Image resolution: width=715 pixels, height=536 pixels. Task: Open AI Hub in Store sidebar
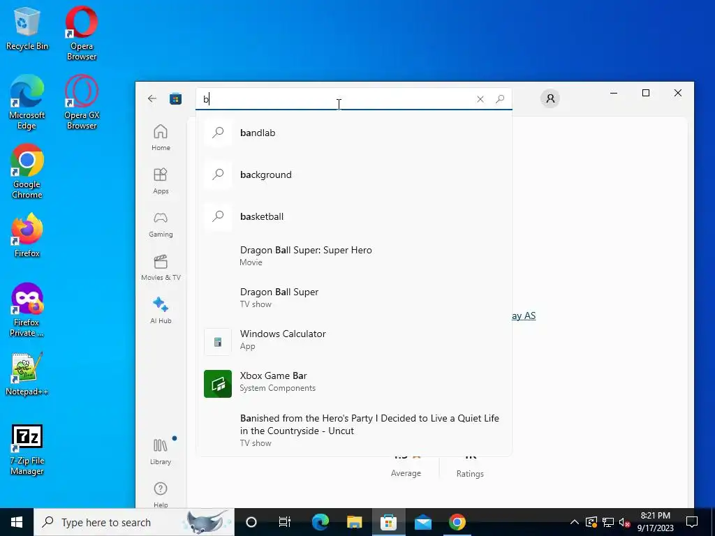(x=161, y=311)
